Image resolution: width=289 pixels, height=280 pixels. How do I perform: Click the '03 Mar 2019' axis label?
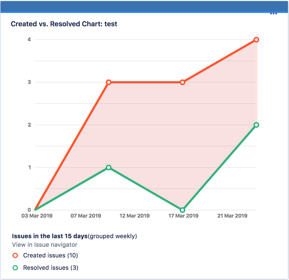[x=37, y=215]
